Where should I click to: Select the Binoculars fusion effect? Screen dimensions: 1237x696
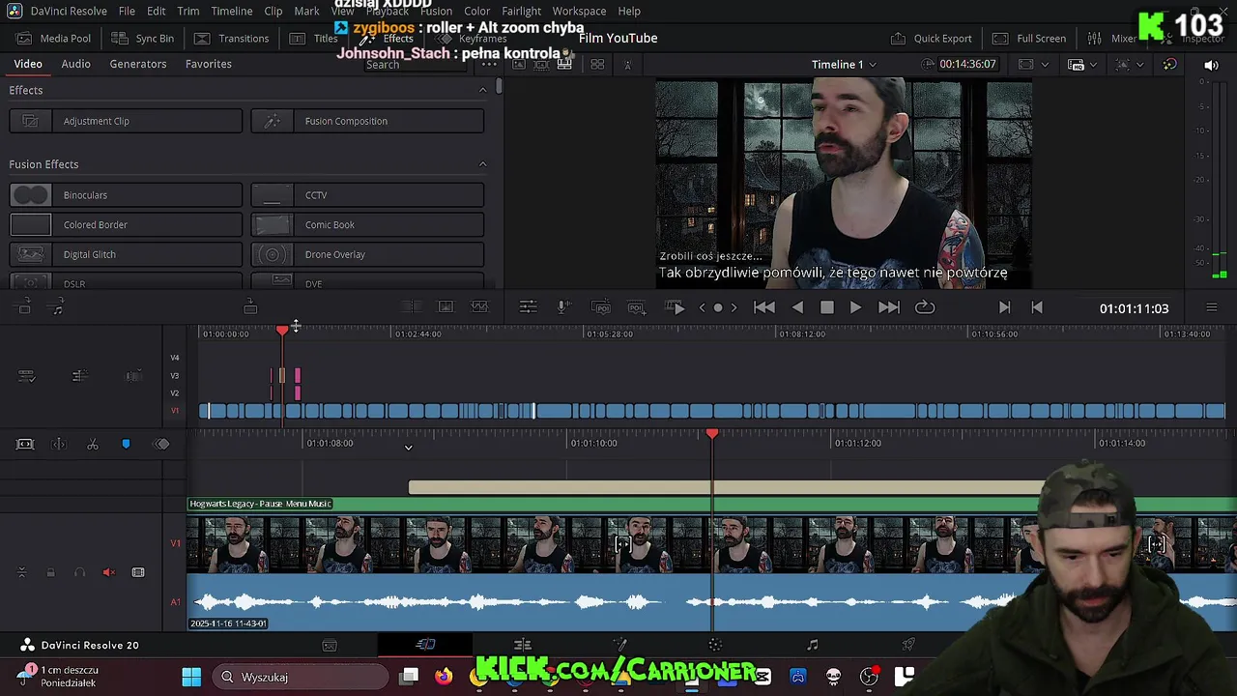tap(126, 195)
